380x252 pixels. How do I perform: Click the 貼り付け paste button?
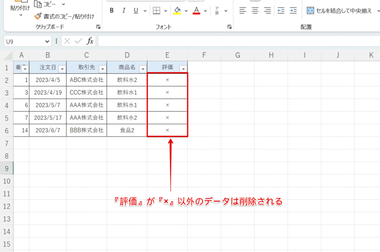click(20, 7)
